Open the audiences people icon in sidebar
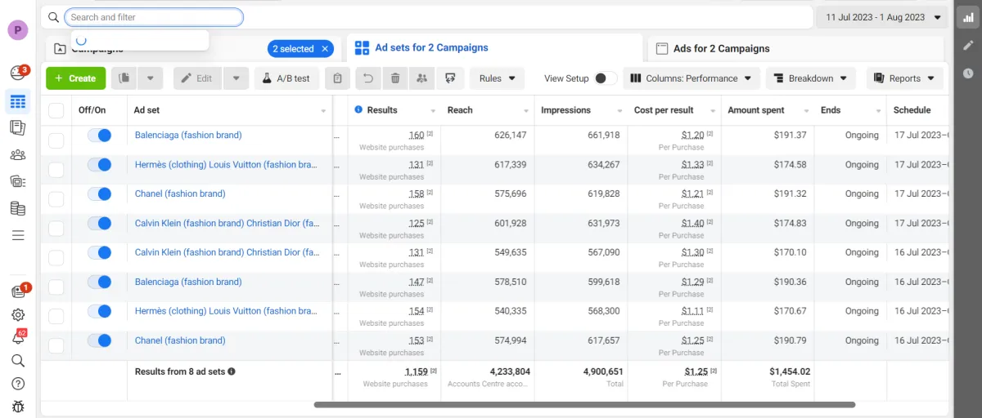The width and height of the screenshot is (982, 418). pyautogui.click(x=18, y=154)
